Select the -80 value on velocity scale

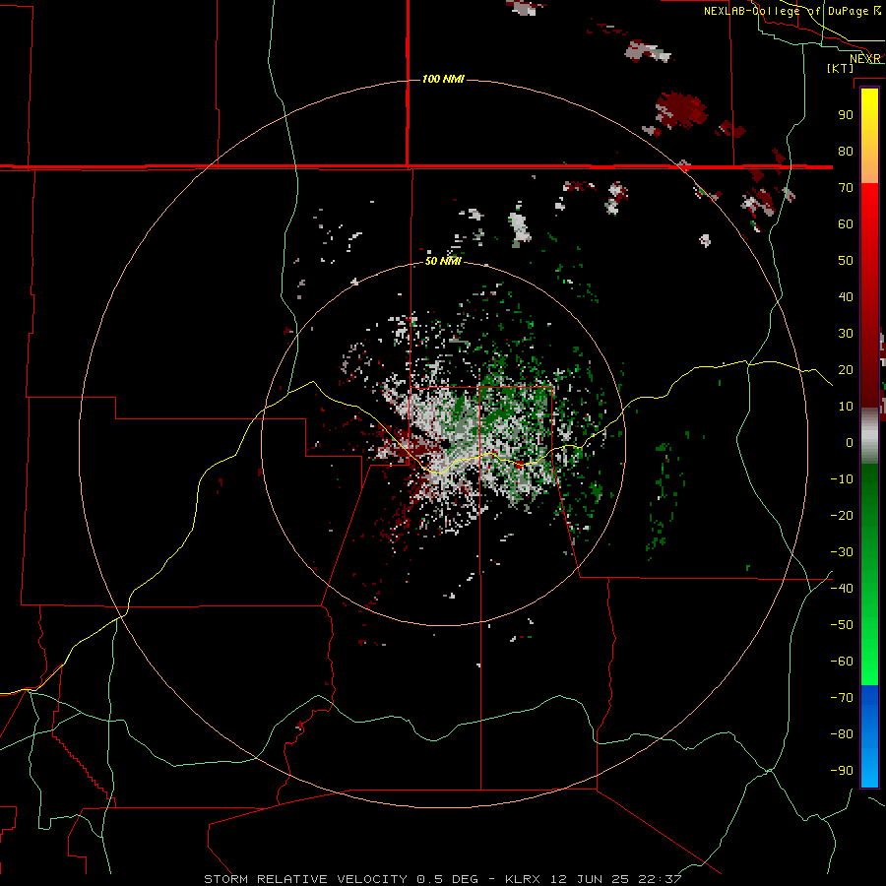[842, 734]
